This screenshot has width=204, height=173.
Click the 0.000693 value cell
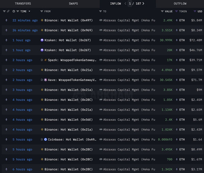(165, 140)
